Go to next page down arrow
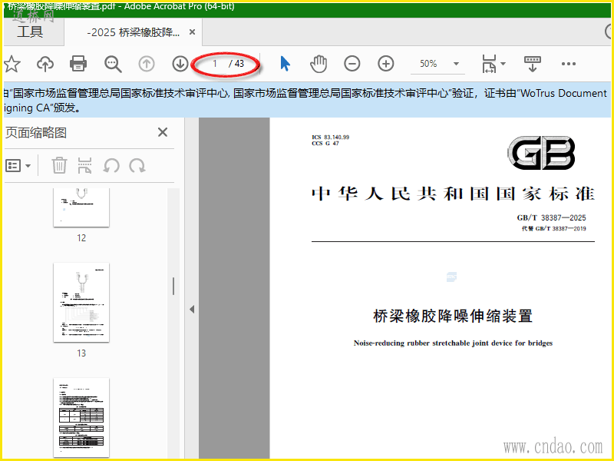This screenshot has height=461, width=614. 180,64
